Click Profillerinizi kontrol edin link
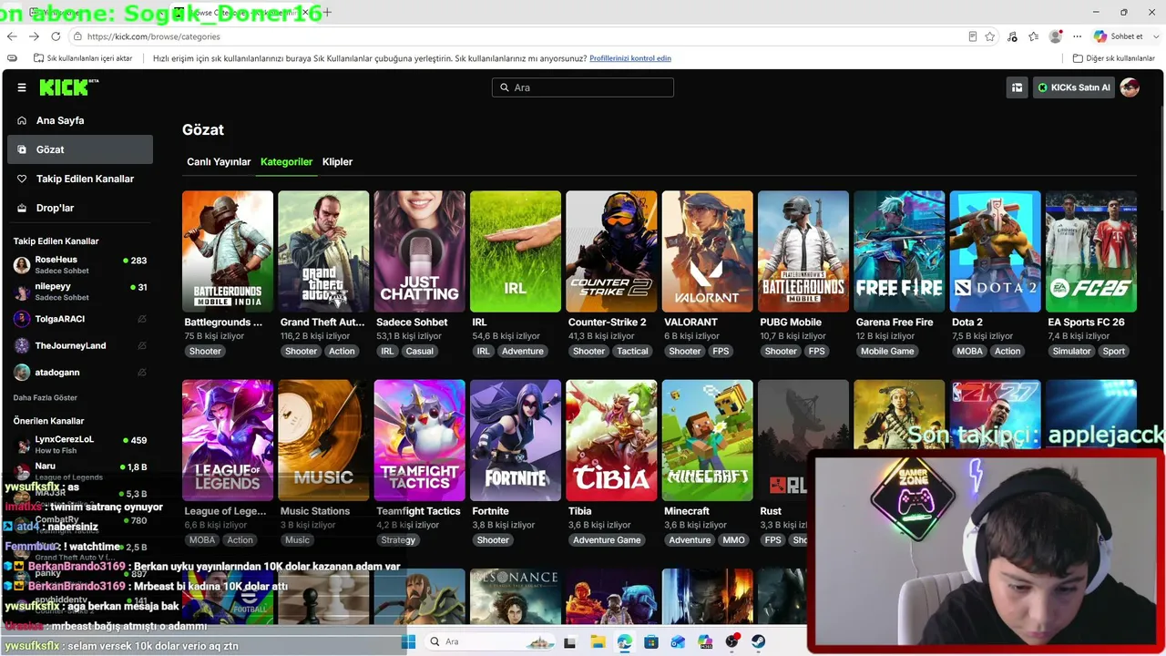 (x=630, y=58)
